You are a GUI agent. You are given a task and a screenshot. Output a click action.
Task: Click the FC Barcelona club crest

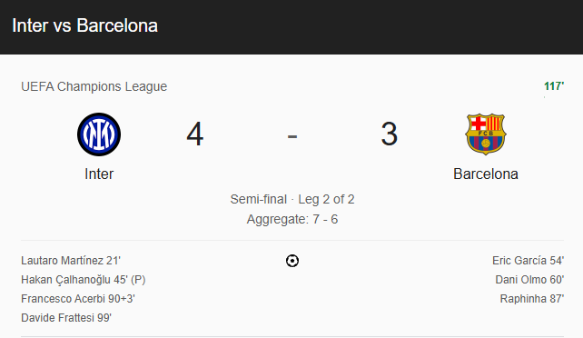pyautogui.click(x=485, y=134)
